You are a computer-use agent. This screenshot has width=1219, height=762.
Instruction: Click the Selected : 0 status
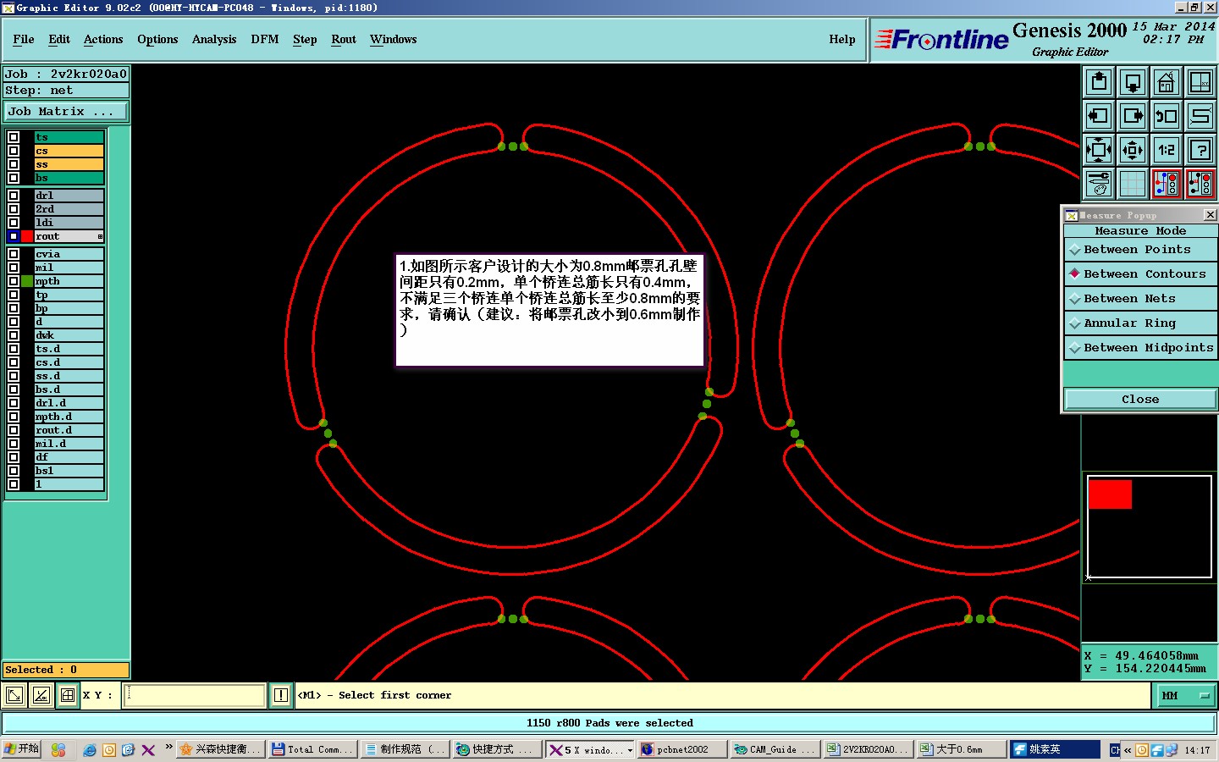click(66, 670)
